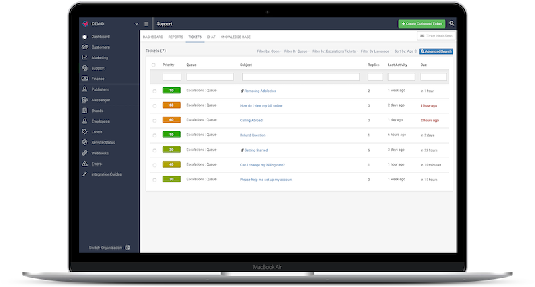
Task: Click the Marketing chart icon
Action: 84,57
